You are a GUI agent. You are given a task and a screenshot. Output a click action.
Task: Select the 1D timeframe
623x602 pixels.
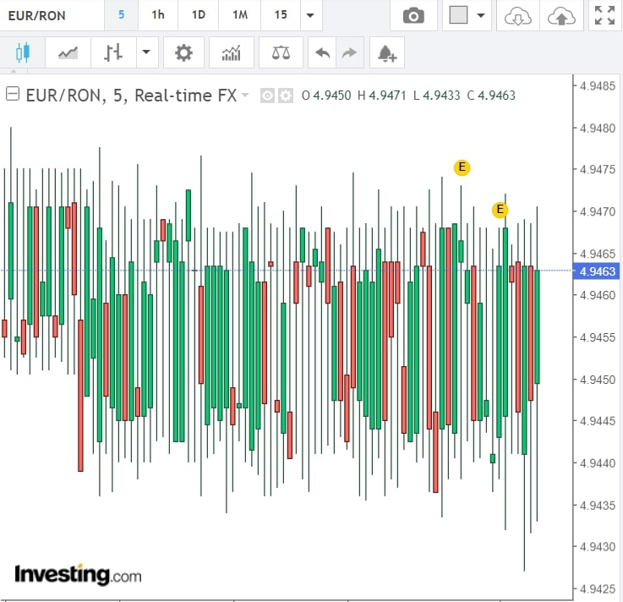point(198,15)
